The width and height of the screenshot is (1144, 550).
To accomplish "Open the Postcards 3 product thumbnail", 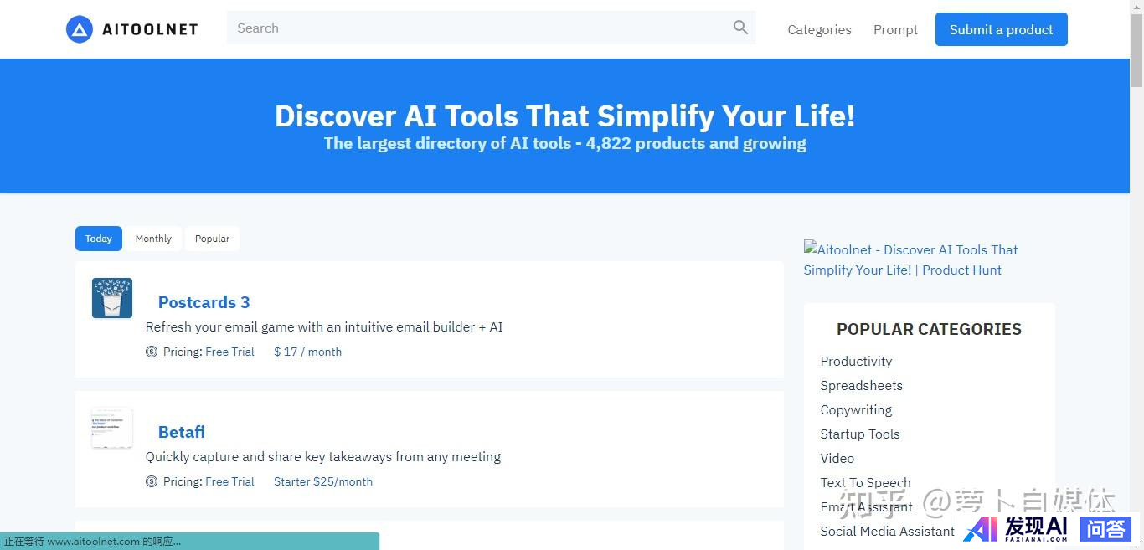I will pyautogui.click(x=112, y=298).
